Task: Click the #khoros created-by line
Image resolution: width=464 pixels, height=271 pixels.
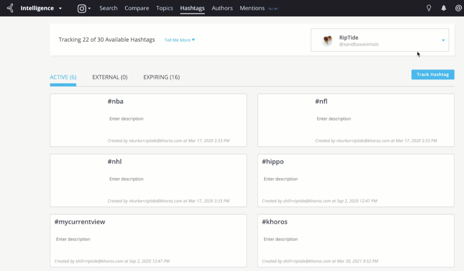Action: pyautogui.click(x=320, y=261)
